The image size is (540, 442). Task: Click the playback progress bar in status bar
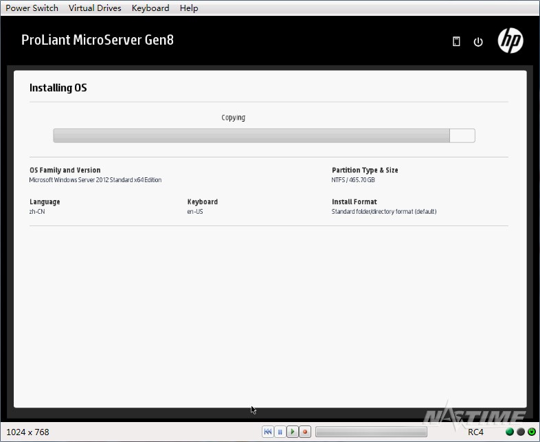click(371, 431)
